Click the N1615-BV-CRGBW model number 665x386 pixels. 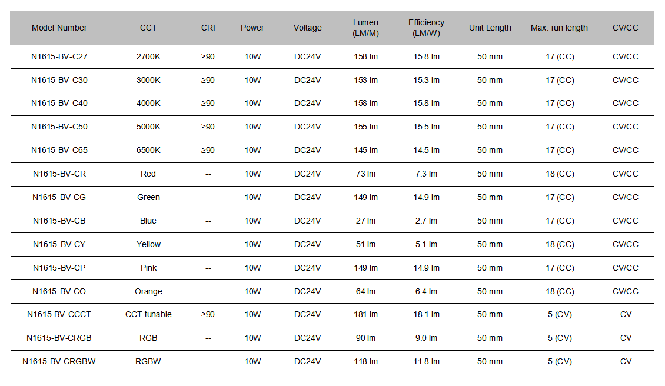[59, 361]
